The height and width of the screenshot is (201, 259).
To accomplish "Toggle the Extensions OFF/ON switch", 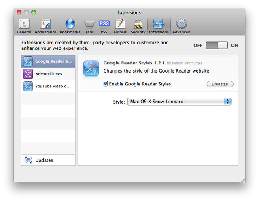I will click(217, 45).
